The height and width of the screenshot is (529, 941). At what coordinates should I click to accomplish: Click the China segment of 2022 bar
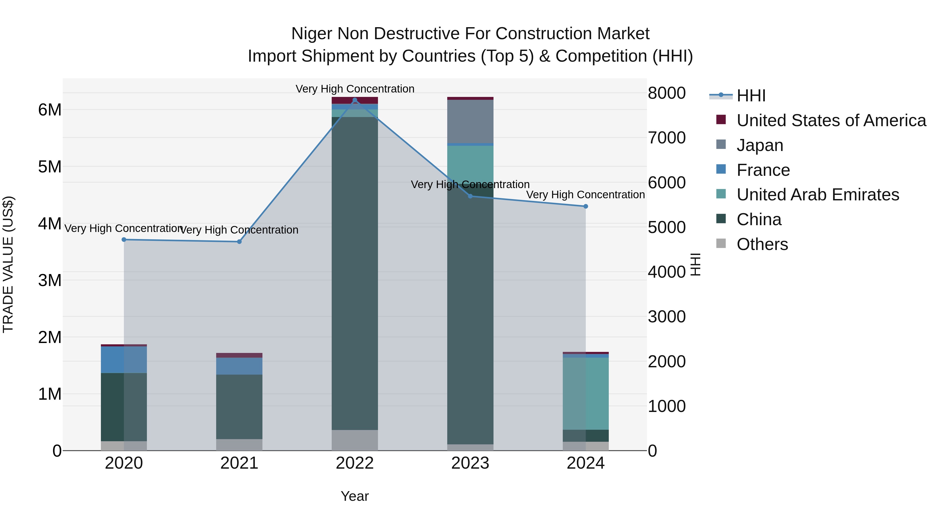355,274
